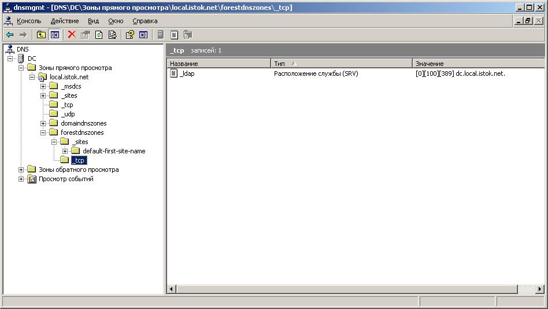
Task: Click the grey server toolbar icon
Action: point(161,35)
